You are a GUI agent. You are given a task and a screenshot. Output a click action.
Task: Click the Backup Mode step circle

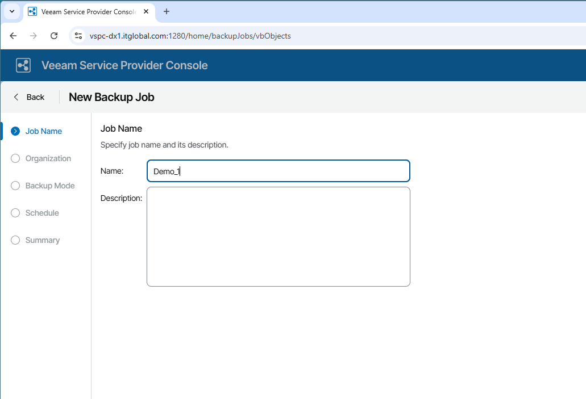pos(15,186)
